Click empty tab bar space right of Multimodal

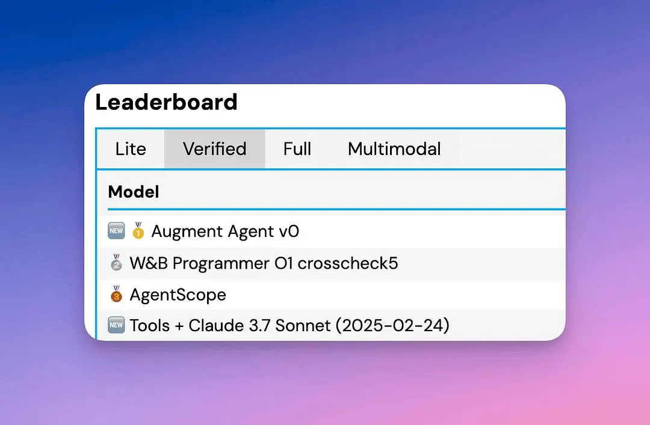(512, 149)
